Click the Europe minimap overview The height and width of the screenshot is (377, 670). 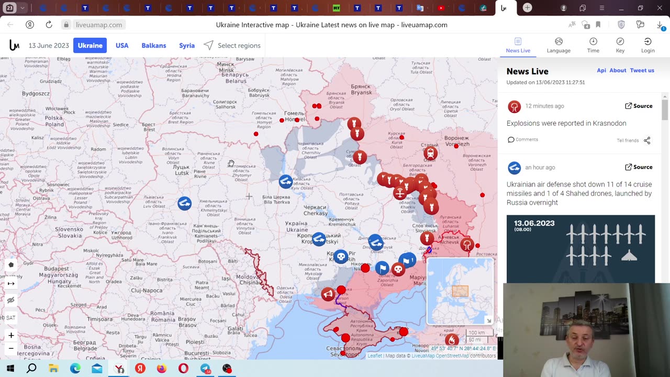tap(460, 291)
